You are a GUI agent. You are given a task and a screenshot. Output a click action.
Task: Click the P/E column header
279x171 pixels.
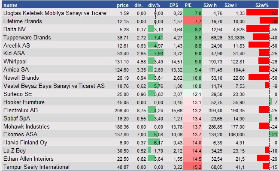188,5
